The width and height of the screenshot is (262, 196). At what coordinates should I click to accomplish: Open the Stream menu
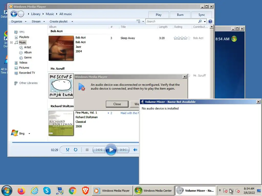(x=38, y=21)
